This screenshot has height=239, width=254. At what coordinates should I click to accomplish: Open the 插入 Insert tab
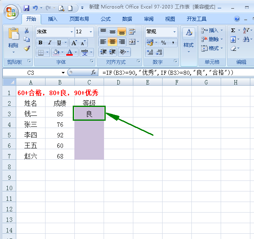pyautogui.click(x=53, y=19)
